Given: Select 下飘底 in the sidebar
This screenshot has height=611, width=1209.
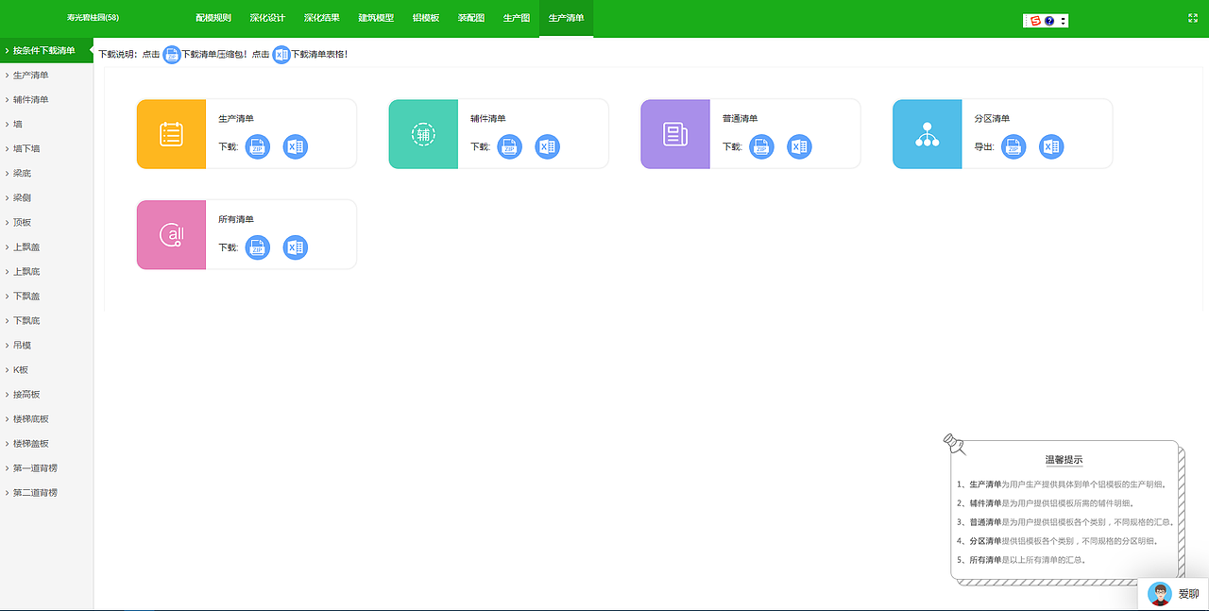Looking at the screenshot, I should point(46,321).
